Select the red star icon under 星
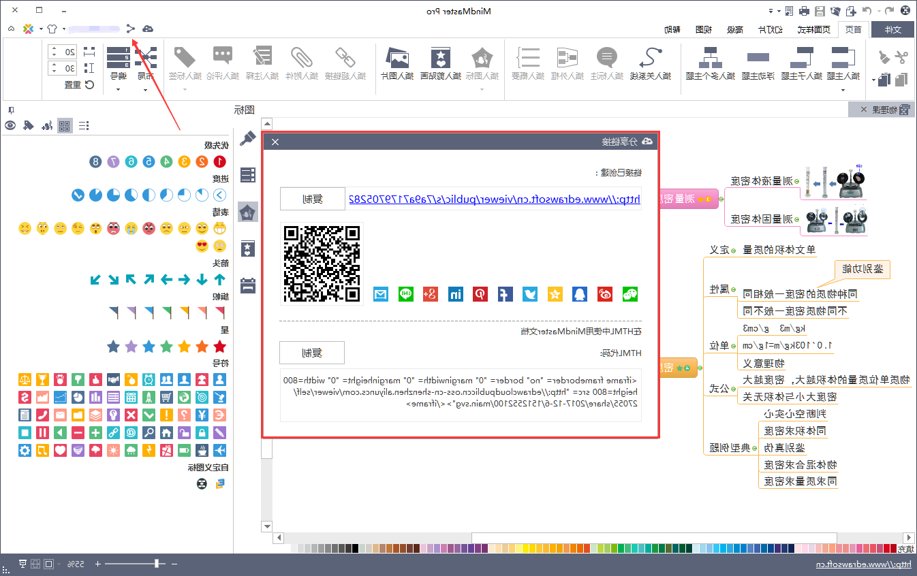 pyautogui.click(x=219, y=347)
